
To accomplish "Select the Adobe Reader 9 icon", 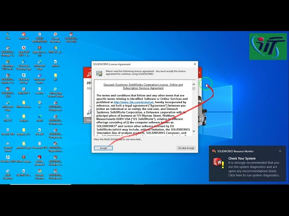I will [39, 160].
